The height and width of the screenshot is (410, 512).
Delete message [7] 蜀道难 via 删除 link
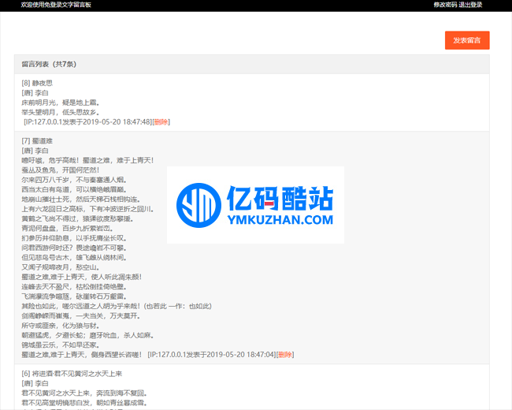point(285,355)
